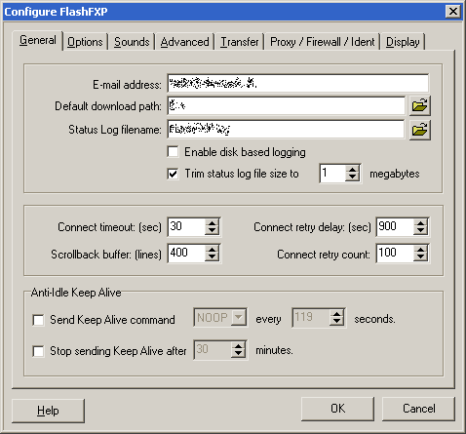
Task: Toggle Trim status log file size
Action: click(173, 174)
